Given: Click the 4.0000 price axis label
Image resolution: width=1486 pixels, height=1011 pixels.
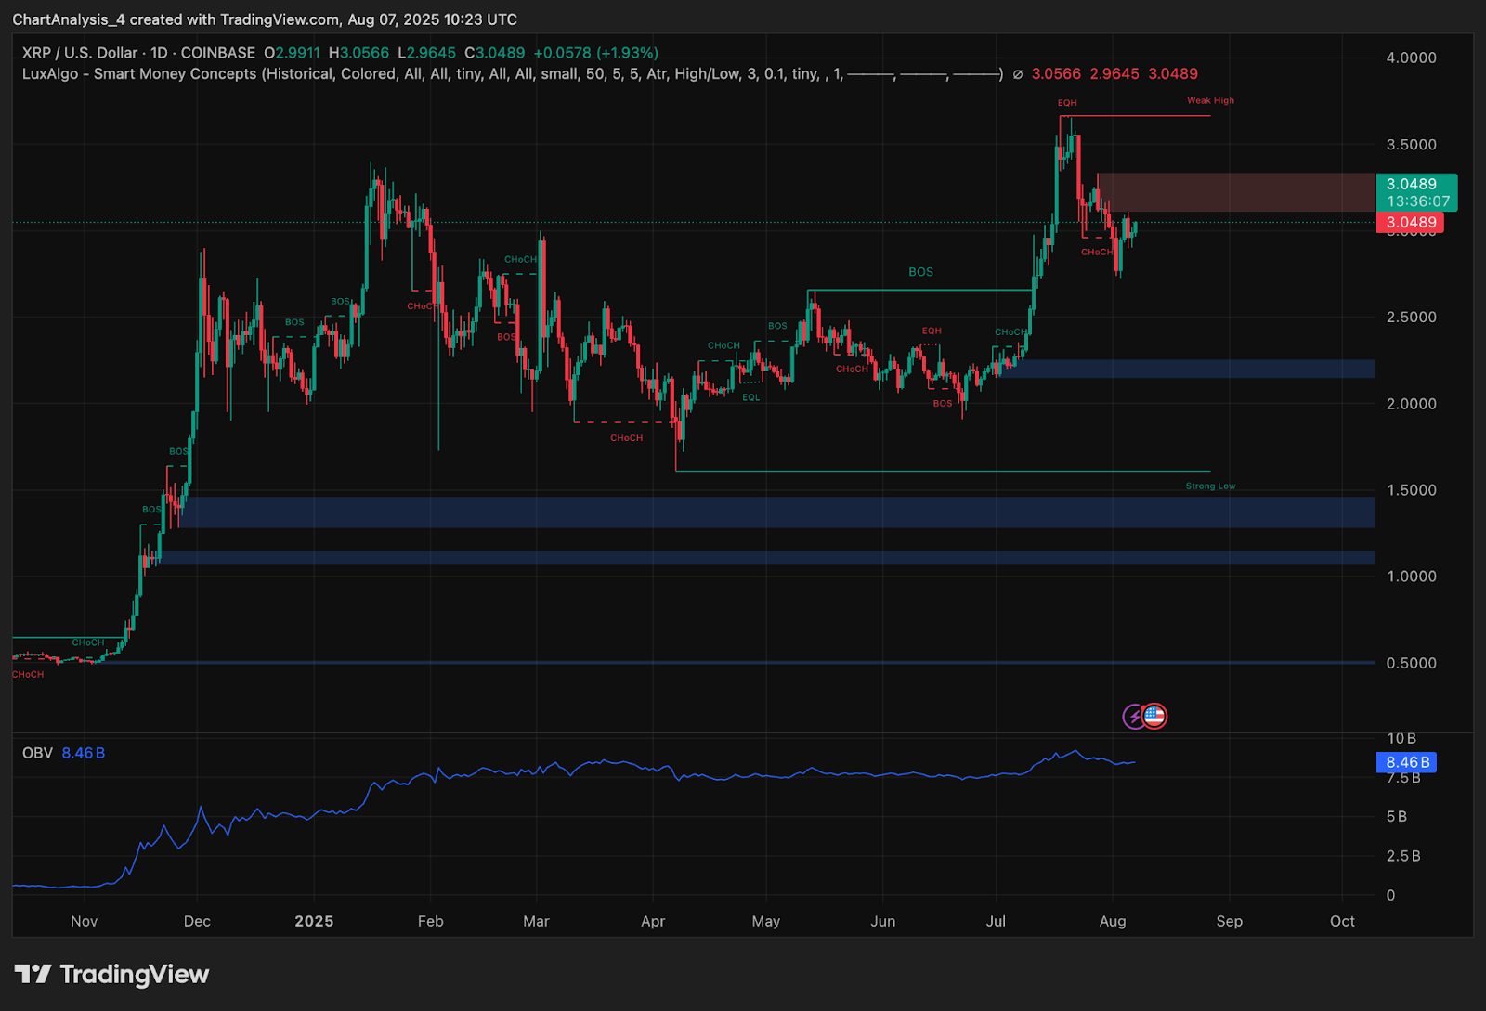Looking at the screenshot, I should [x=1412, y=58].
